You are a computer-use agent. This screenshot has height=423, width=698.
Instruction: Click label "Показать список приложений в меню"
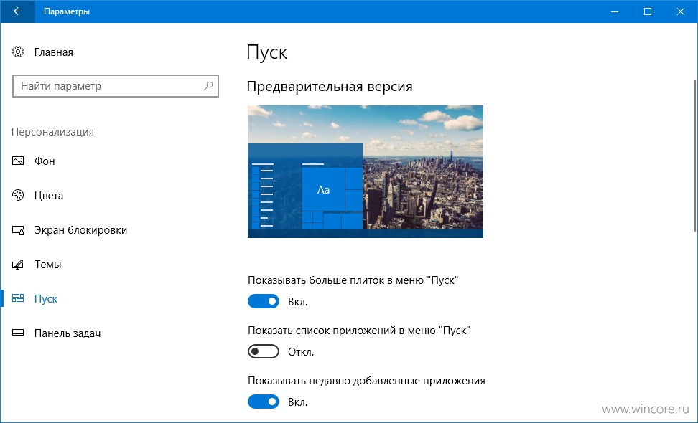point(359,331)
